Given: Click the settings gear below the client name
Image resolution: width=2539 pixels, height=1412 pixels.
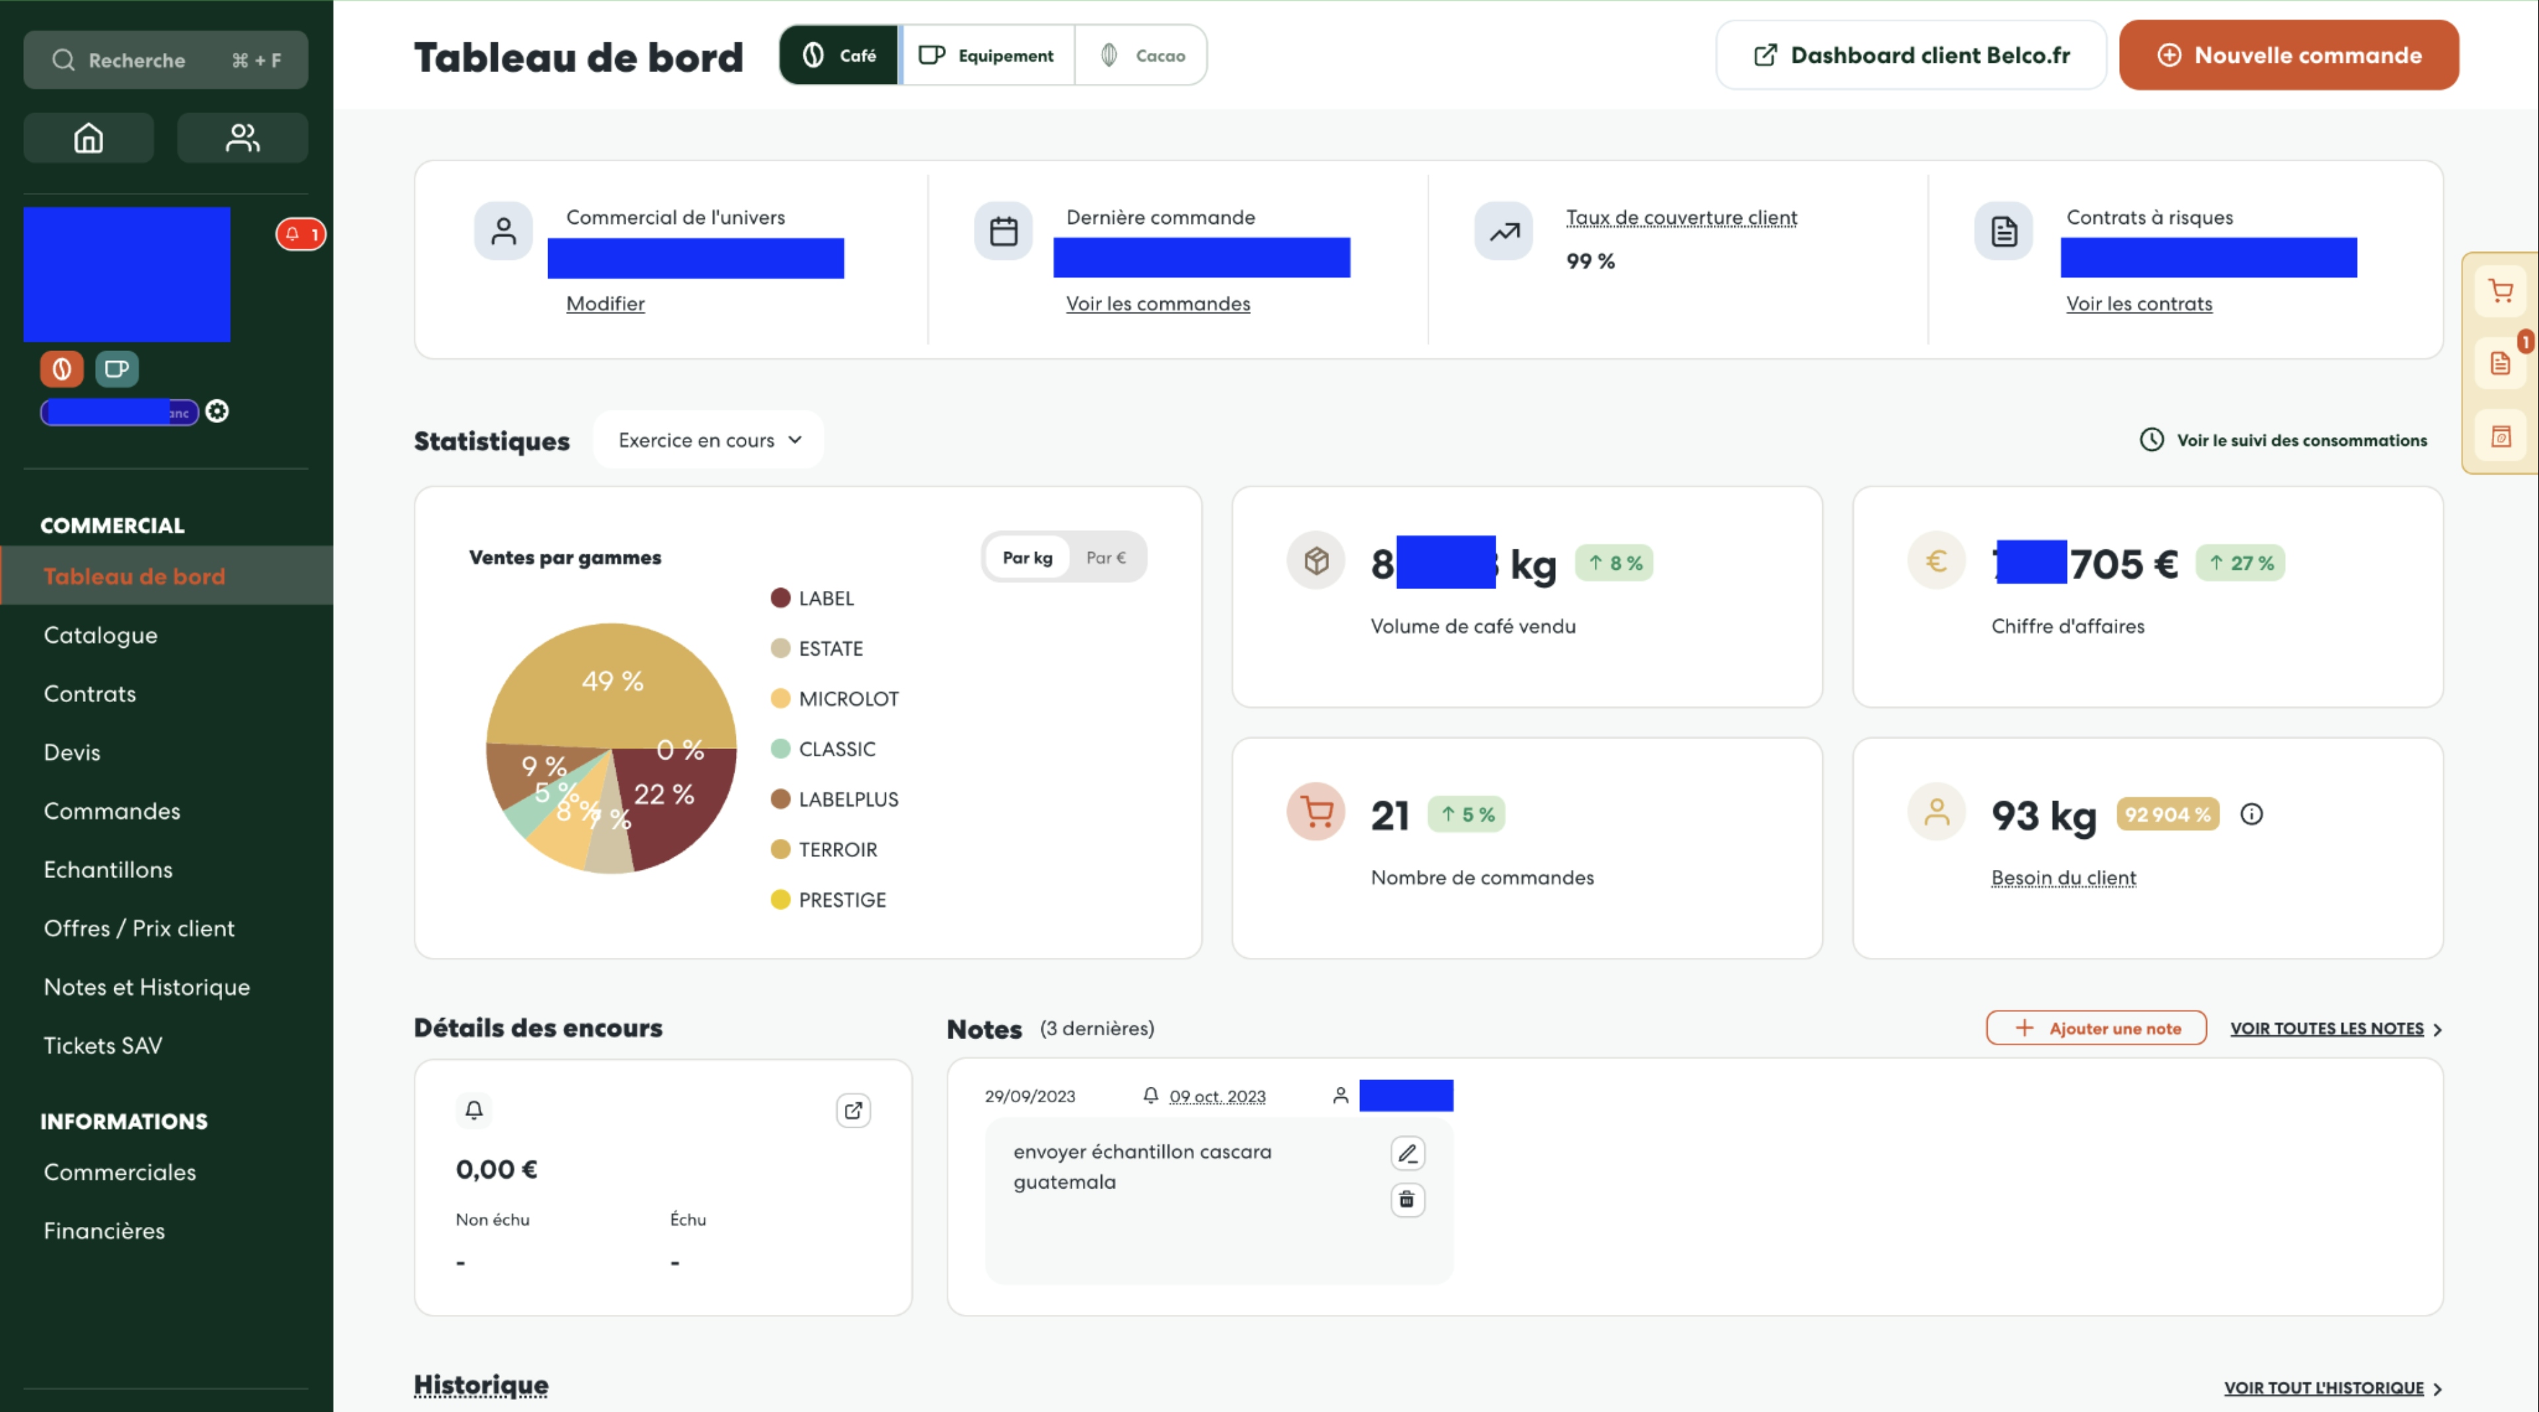Looking at the screenshot, I should [x=217, y=412].
